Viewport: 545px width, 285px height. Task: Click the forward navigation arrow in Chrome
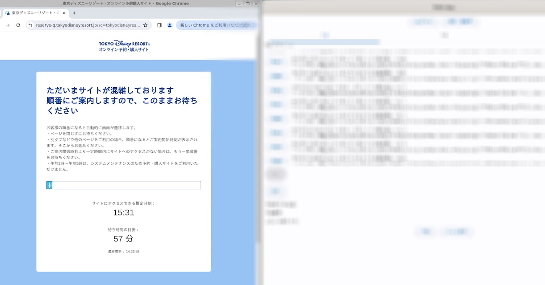[x=8, y=25]
